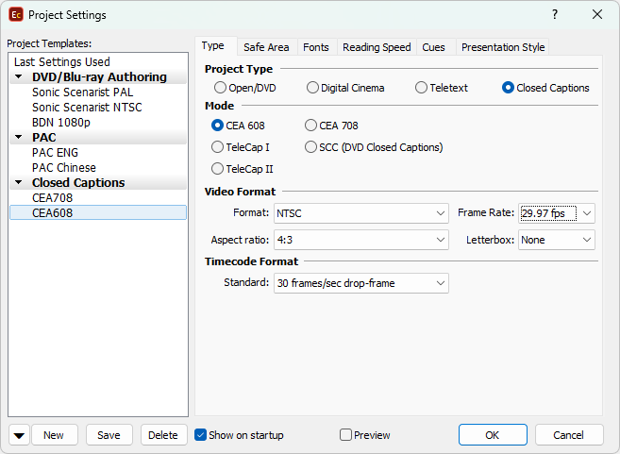Collapse the Closed Captions template group

point(19,183)
